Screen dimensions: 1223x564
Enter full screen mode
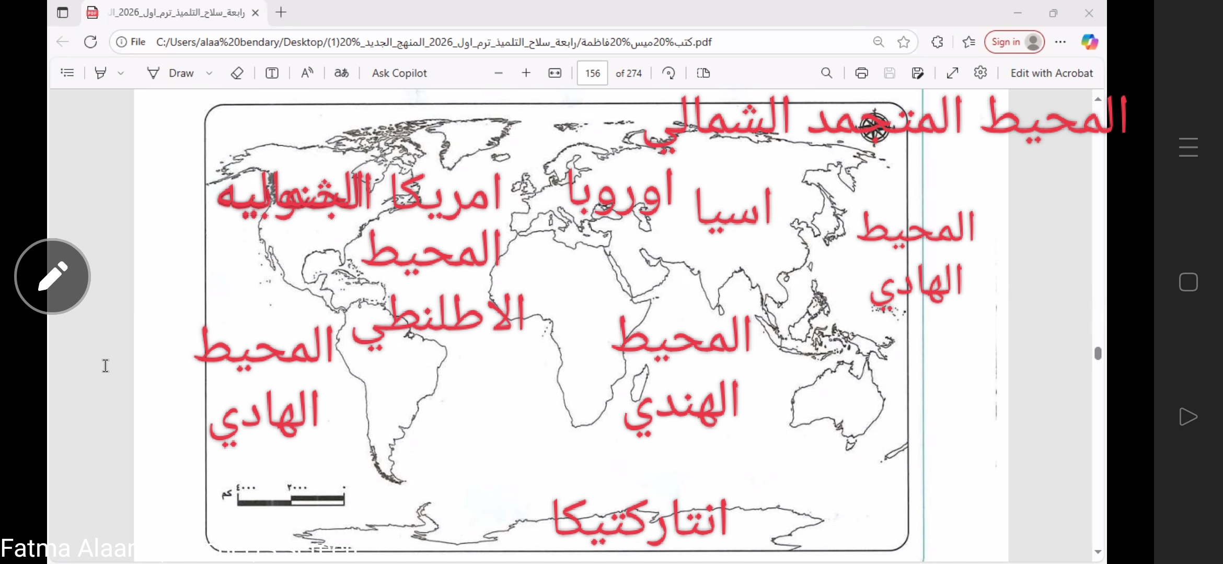(x=952, y=73)
